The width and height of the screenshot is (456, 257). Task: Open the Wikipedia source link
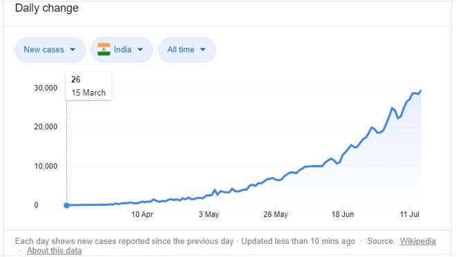(x=417, y=241)
